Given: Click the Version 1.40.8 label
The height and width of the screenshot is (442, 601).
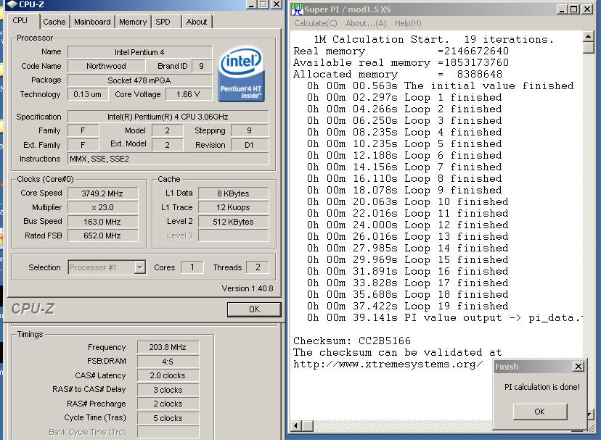Looking at the screenshot, I should [248, 288].
